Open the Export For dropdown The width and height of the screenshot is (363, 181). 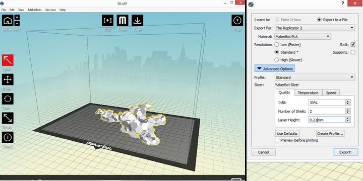[x=315, y=28]
